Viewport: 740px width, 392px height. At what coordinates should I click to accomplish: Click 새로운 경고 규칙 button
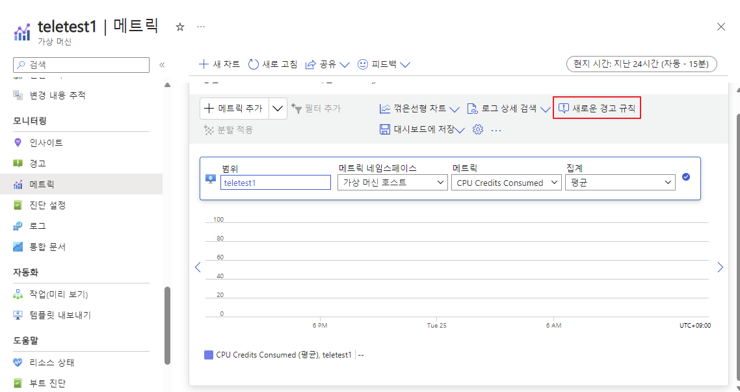[x=596, y=109]
